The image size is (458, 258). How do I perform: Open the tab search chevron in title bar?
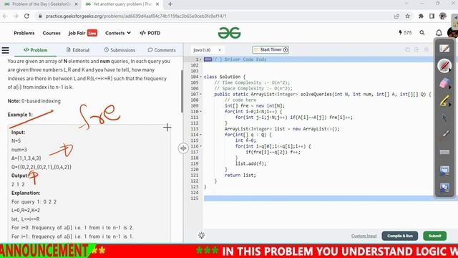click(x=406, y=4)
